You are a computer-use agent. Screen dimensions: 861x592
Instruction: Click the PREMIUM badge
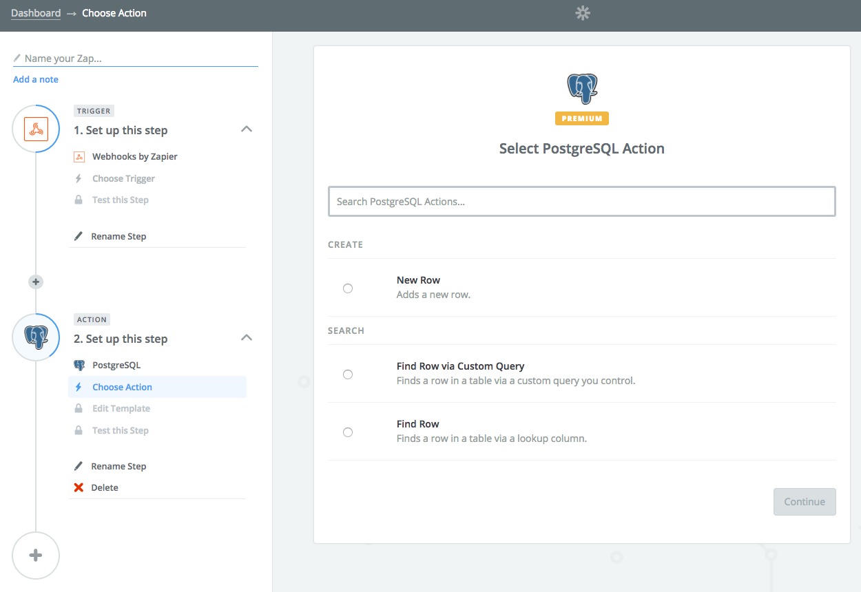(x=582, y=118)
